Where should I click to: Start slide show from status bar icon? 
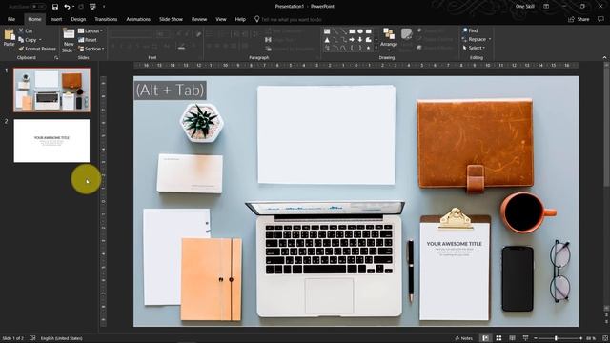point(525,338)
